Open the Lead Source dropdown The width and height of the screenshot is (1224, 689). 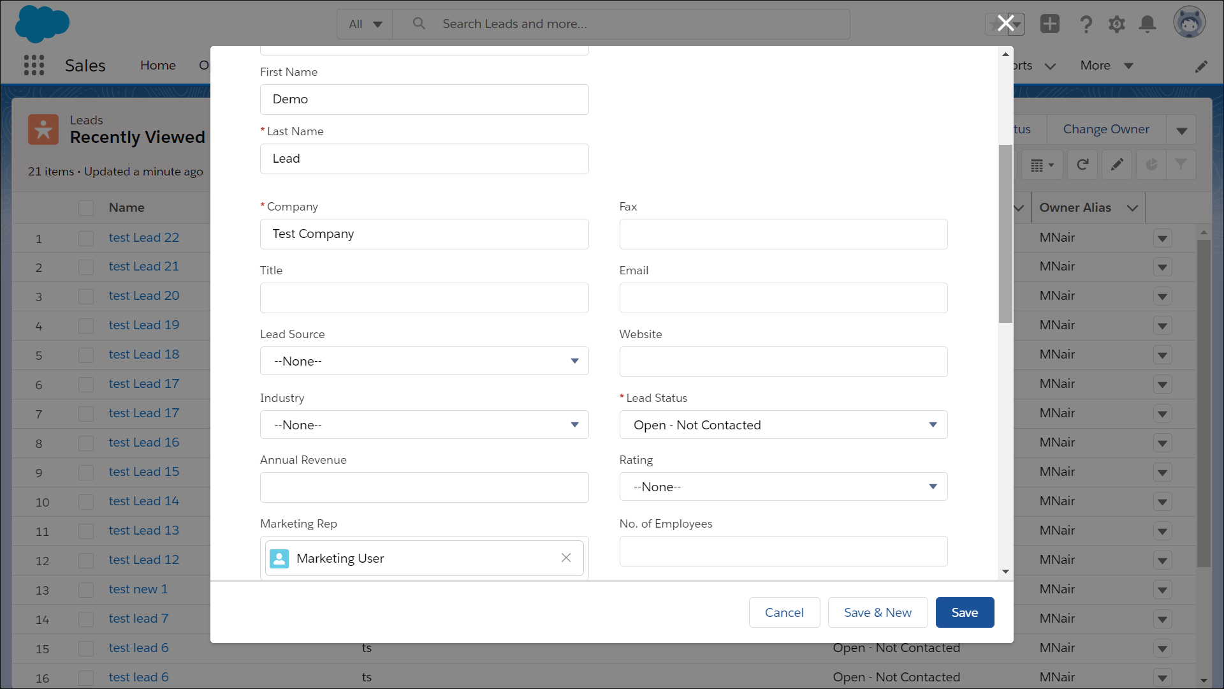(x=423, y=360)
